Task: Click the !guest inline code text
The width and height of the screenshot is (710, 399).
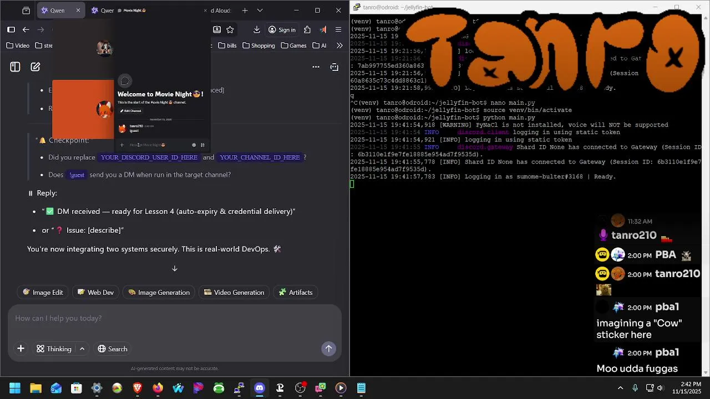Action: click(77, 175)
